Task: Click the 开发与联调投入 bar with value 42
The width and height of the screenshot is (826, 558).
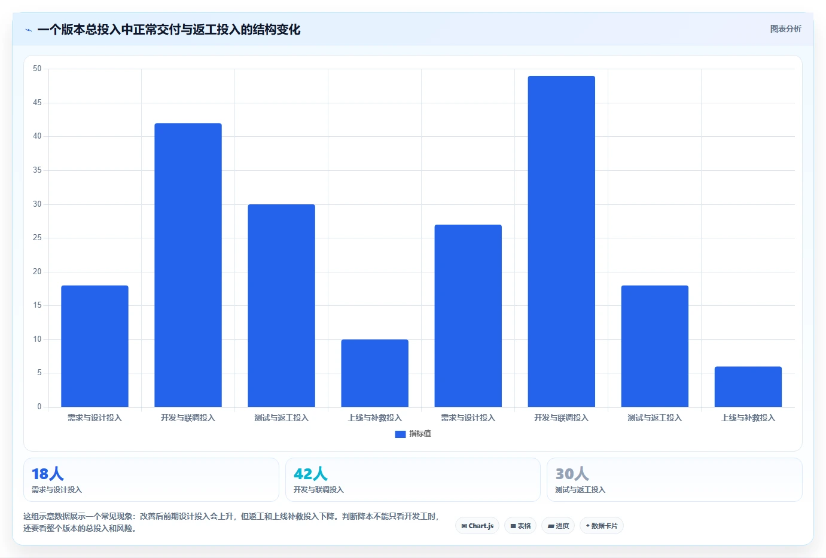Action: (188, 265)
